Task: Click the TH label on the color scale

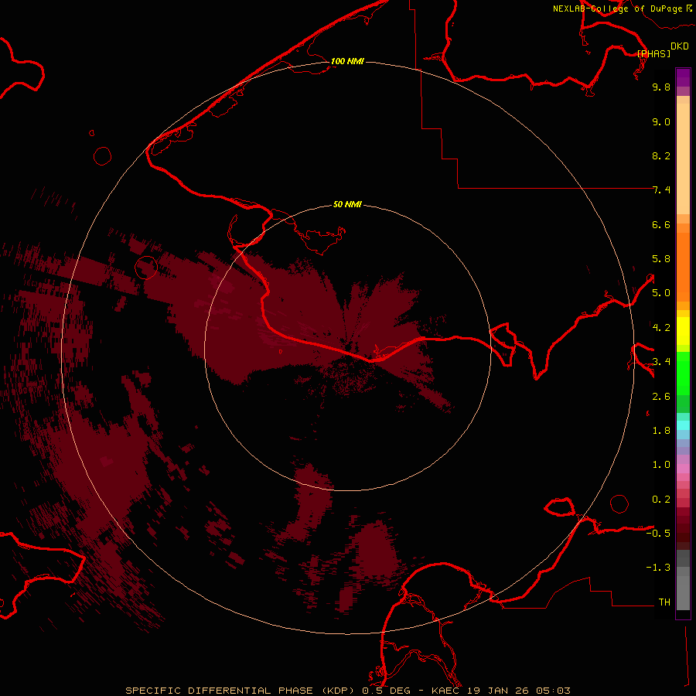Action: tap(664, 602)
